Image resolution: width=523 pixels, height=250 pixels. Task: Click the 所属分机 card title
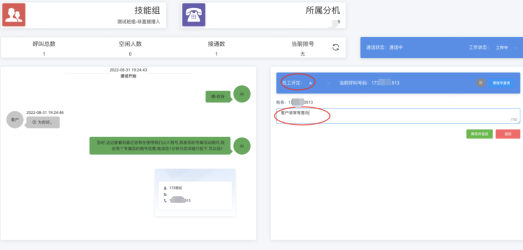pos(322,10)
